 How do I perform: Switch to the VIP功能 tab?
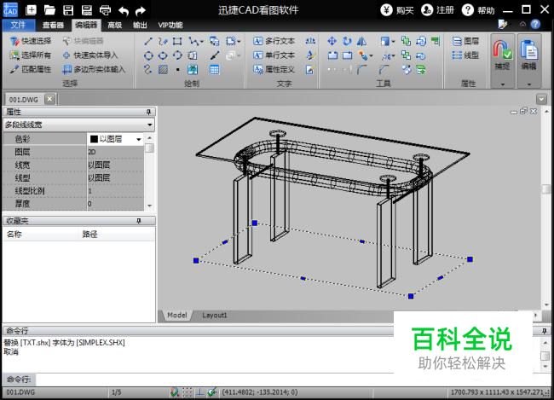tap(170, 25)
